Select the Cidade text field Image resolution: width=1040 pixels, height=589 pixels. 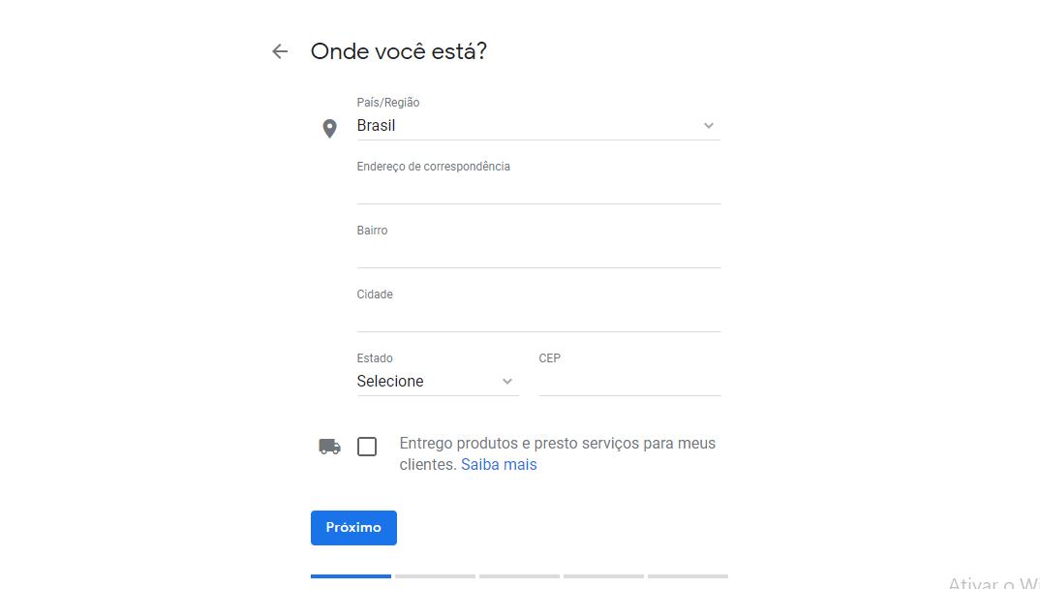coord(538,318)
